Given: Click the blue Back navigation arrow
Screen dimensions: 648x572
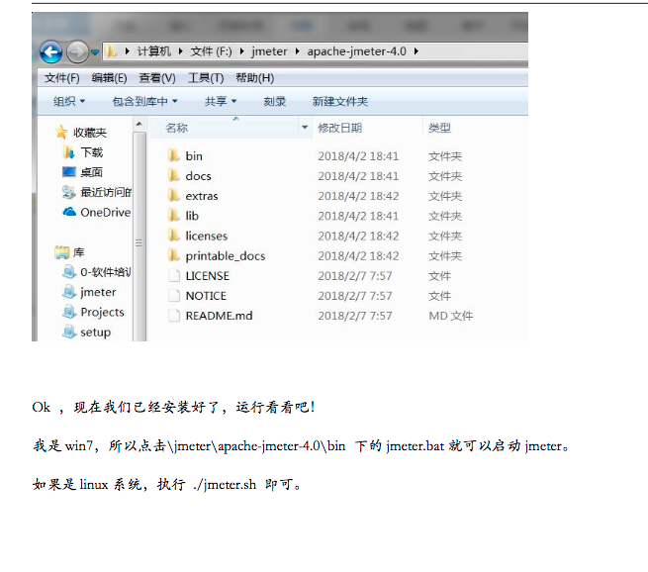Looking at the screenshot, I should point(50,52).
